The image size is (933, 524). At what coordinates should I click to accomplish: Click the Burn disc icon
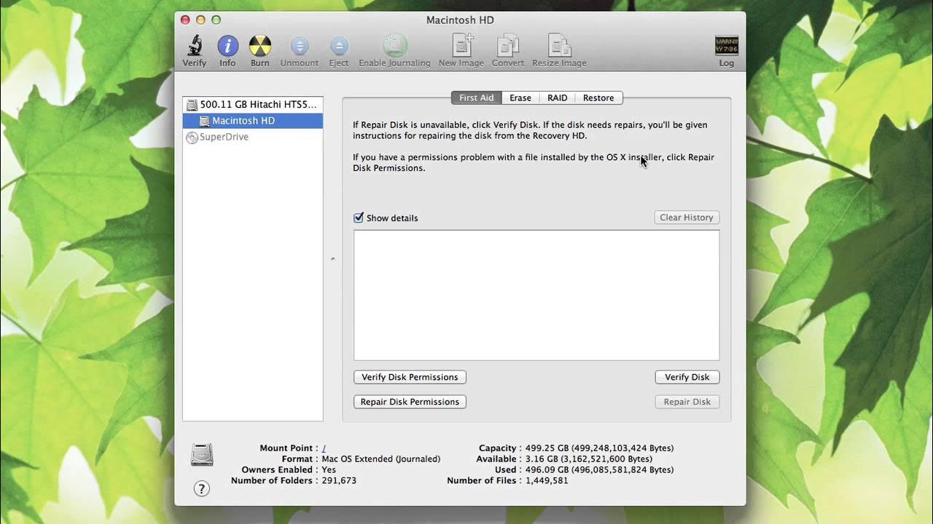259,46
